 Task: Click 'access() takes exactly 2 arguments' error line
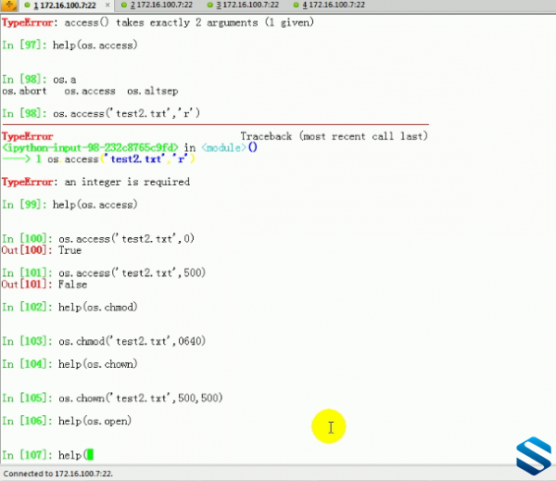click(x=158, y=22)
